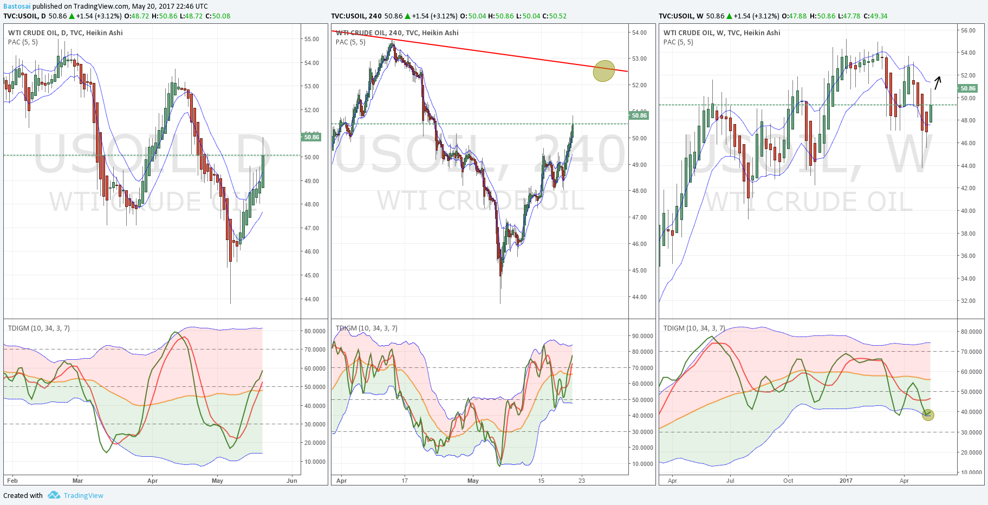Click the 55.00 price level on daily axis
This screenshot has width=988, height=505.
pyautogui.click(x=311, y=39)
